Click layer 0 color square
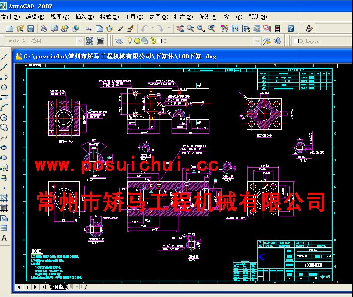The image size is (353, 297). click(159, 41)
